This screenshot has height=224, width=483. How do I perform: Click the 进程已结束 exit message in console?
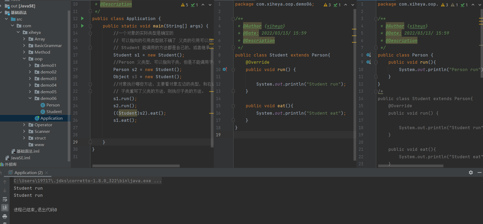(x=35, y=210)
